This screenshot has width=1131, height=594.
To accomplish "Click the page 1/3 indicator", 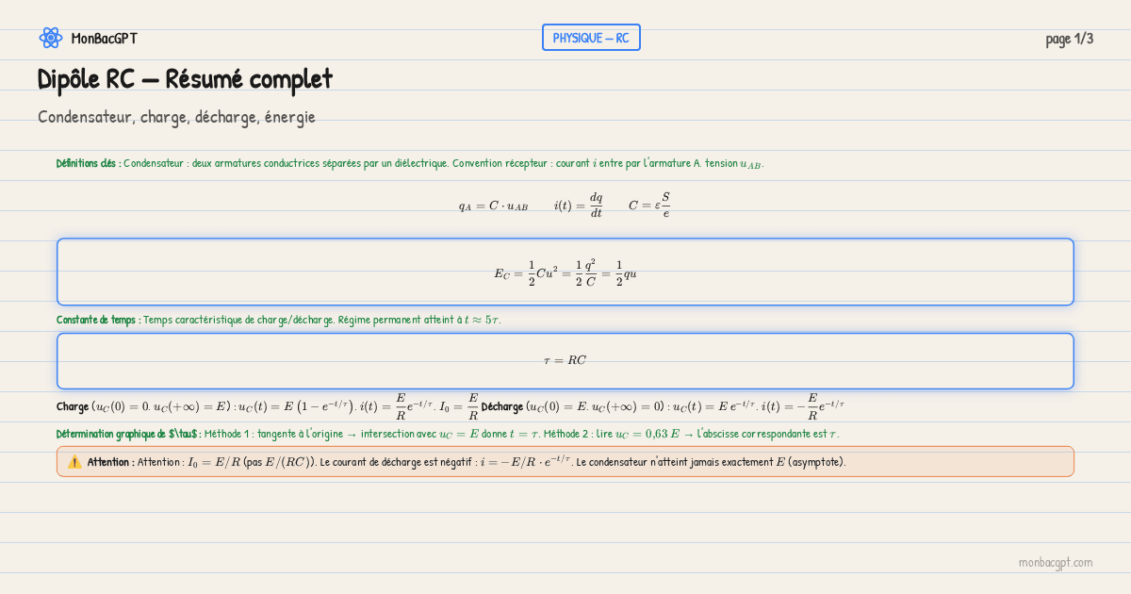I will (x=1069, y=39).
